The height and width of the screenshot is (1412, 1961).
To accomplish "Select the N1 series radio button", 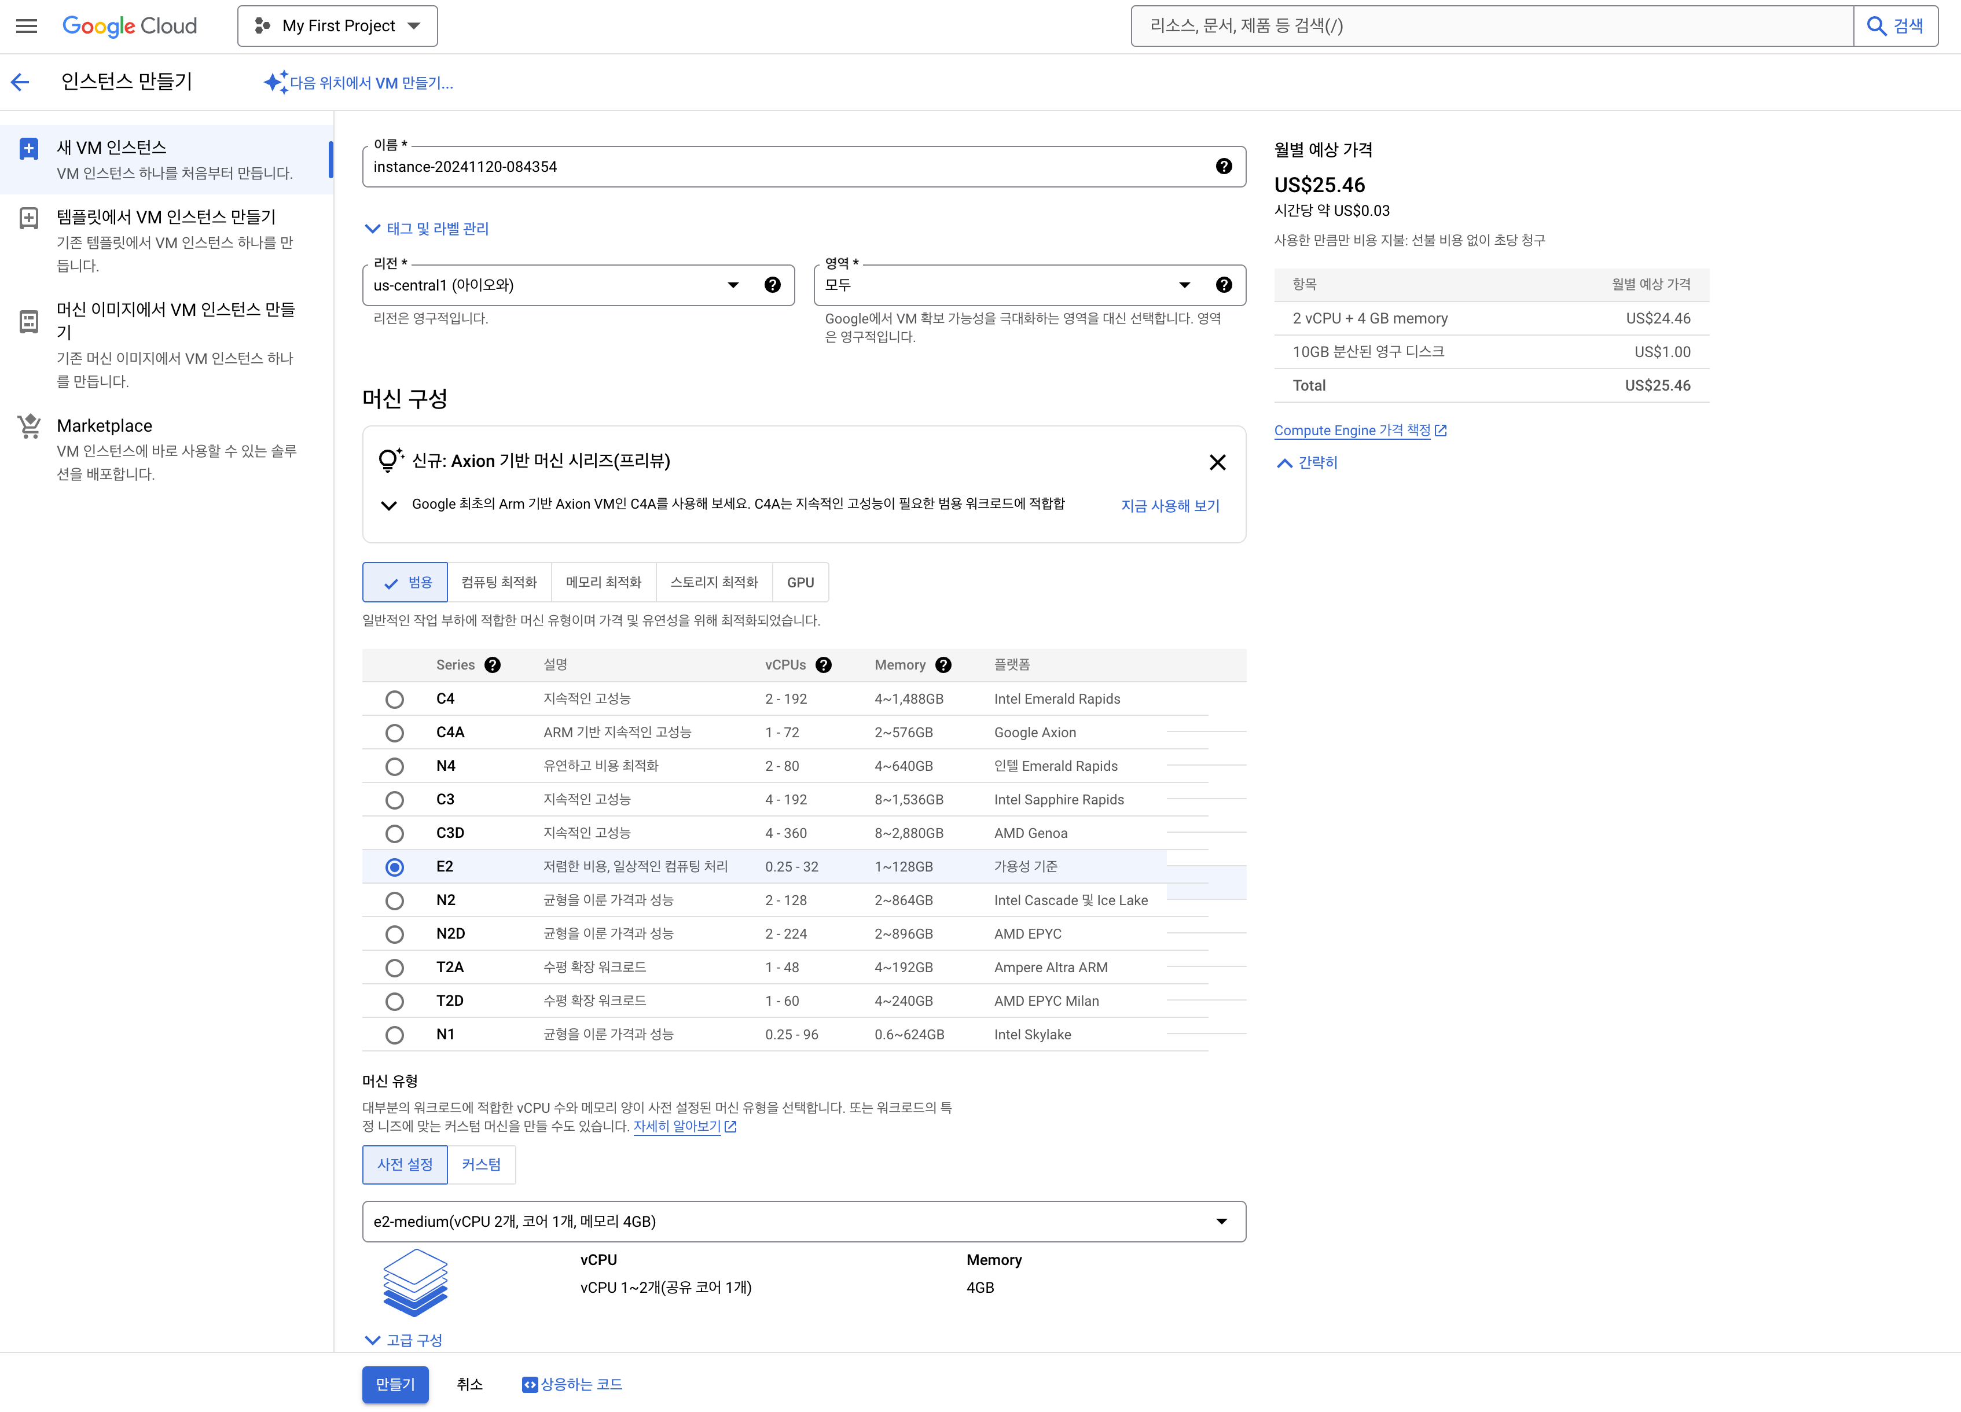I will (394, 1035).
